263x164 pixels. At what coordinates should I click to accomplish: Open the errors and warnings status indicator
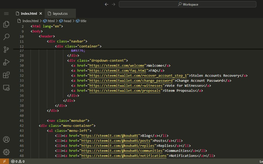18,161
